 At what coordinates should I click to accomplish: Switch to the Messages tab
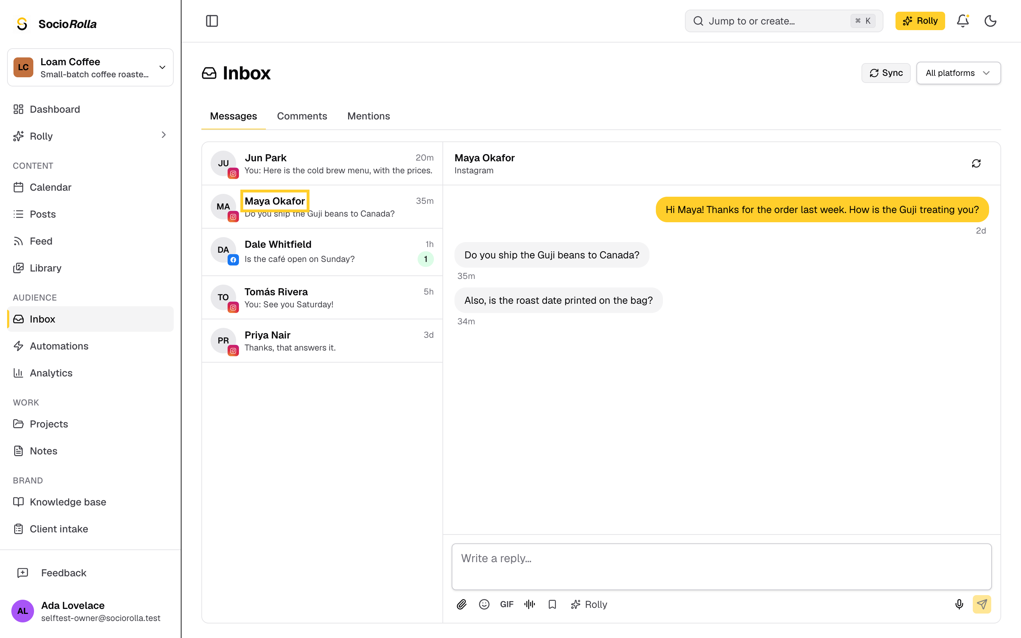pyautogui.click(x=233, y=116)
